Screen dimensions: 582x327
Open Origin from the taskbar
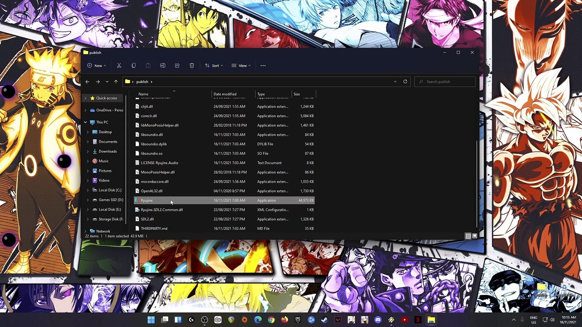(x=245, y=320)
